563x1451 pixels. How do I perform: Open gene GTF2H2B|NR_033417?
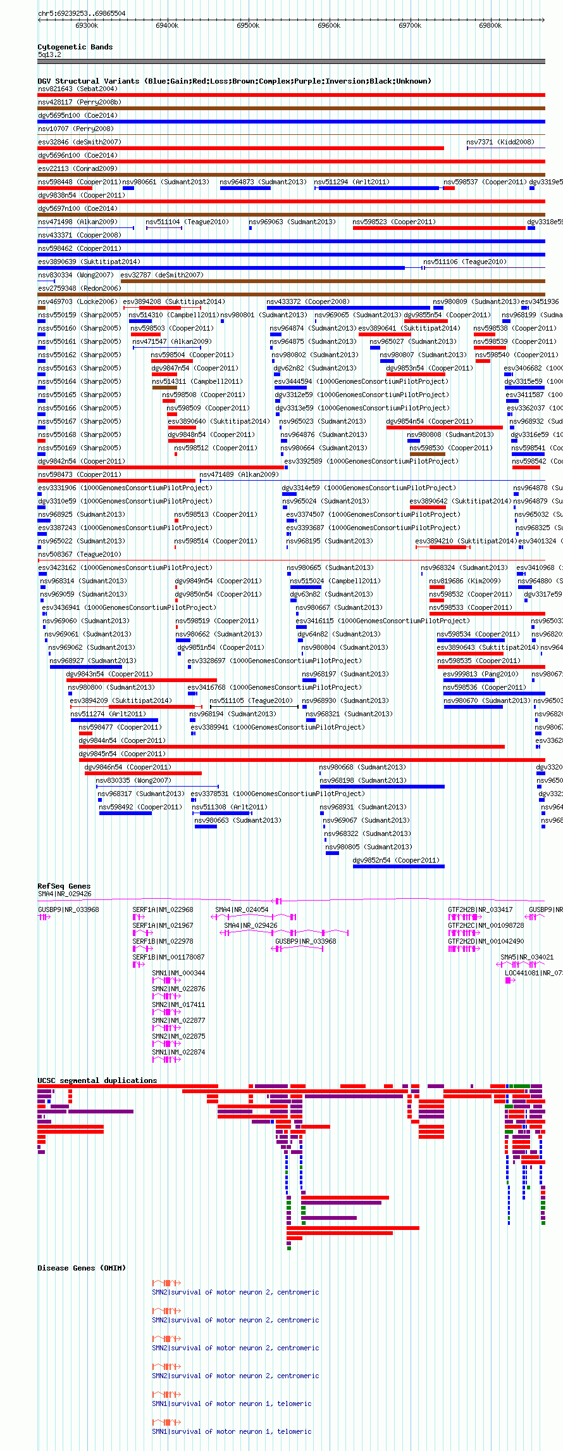coord(481,909)
